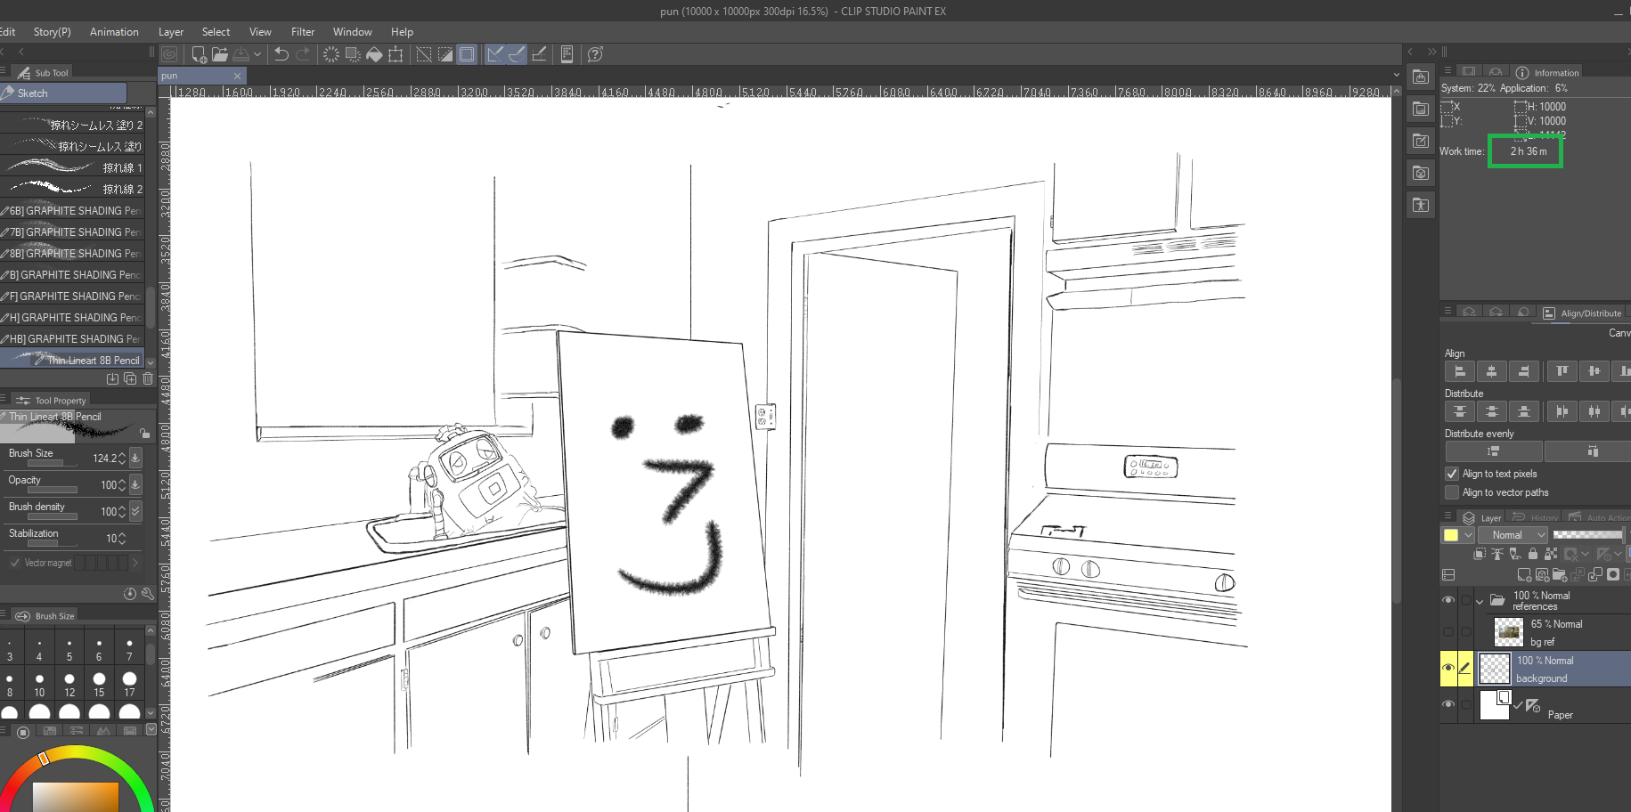
Task: Toggle Snap to Special Ruler
Action: pos(517,54)
